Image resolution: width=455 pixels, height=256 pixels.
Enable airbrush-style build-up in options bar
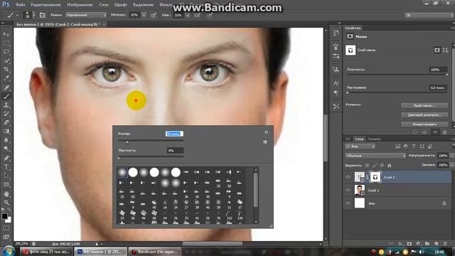pyautogui.click(x=198, y=15)
